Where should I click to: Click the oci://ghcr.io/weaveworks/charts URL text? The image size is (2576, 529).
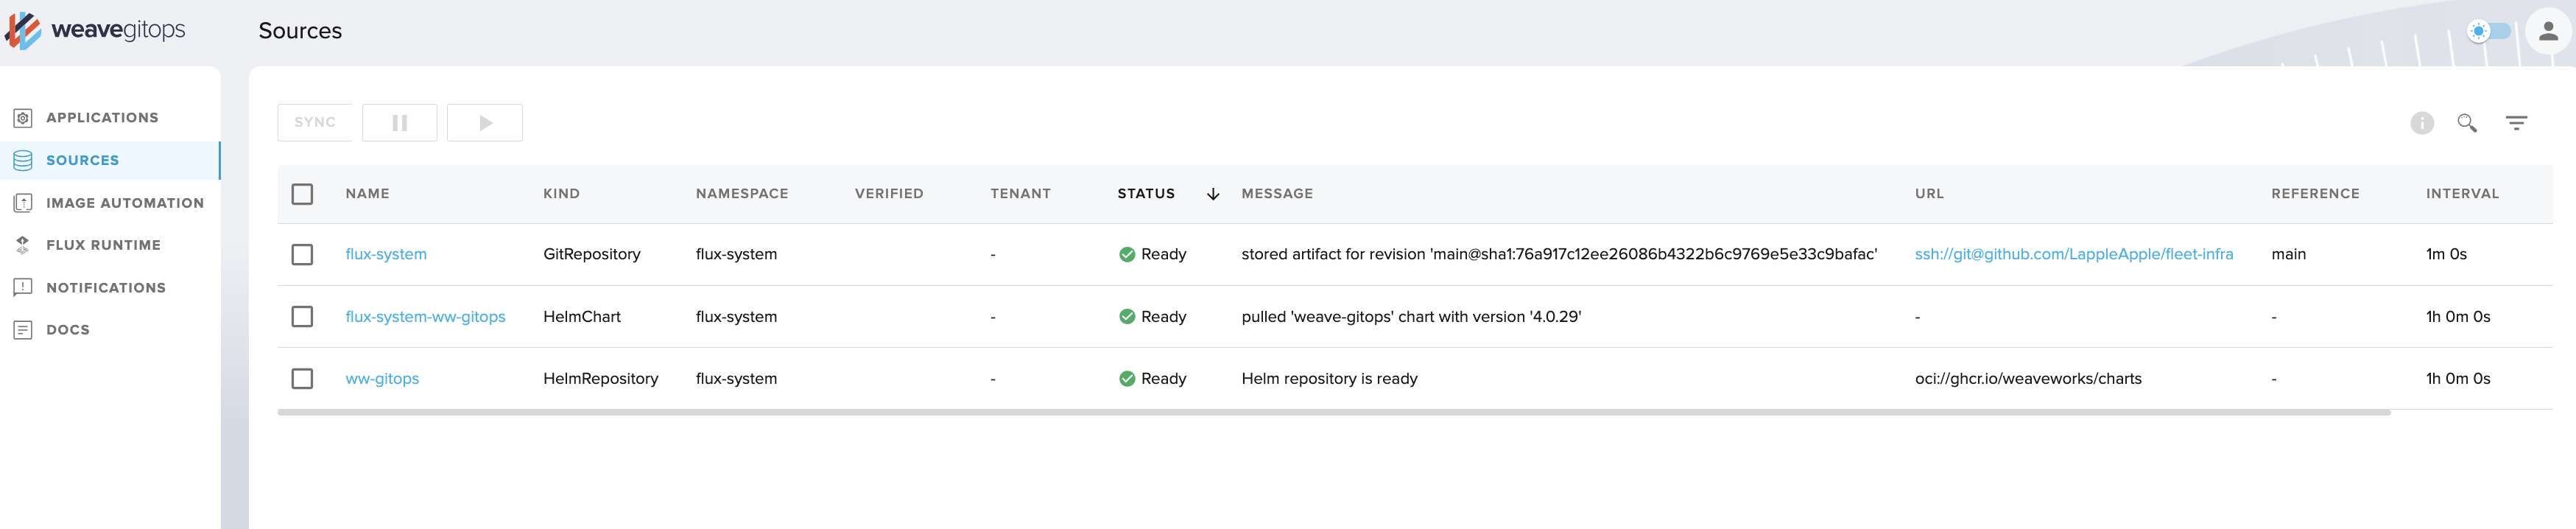coord(2028,379)
